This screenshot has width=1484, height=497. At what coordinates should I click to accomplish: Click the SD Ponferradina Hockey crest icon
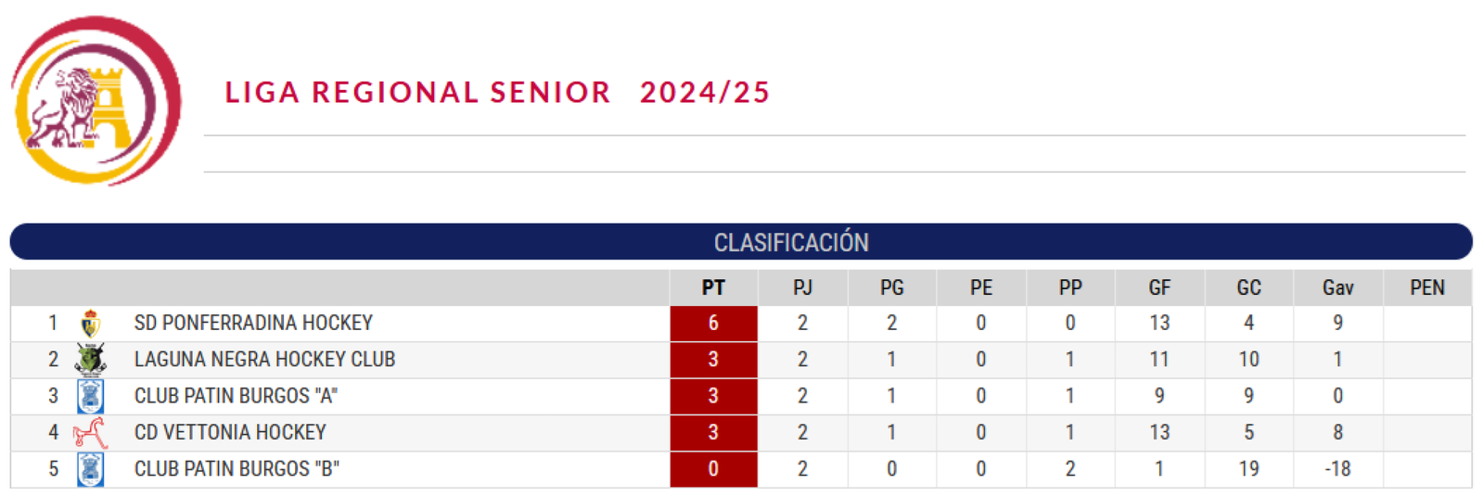click(90, 324)
